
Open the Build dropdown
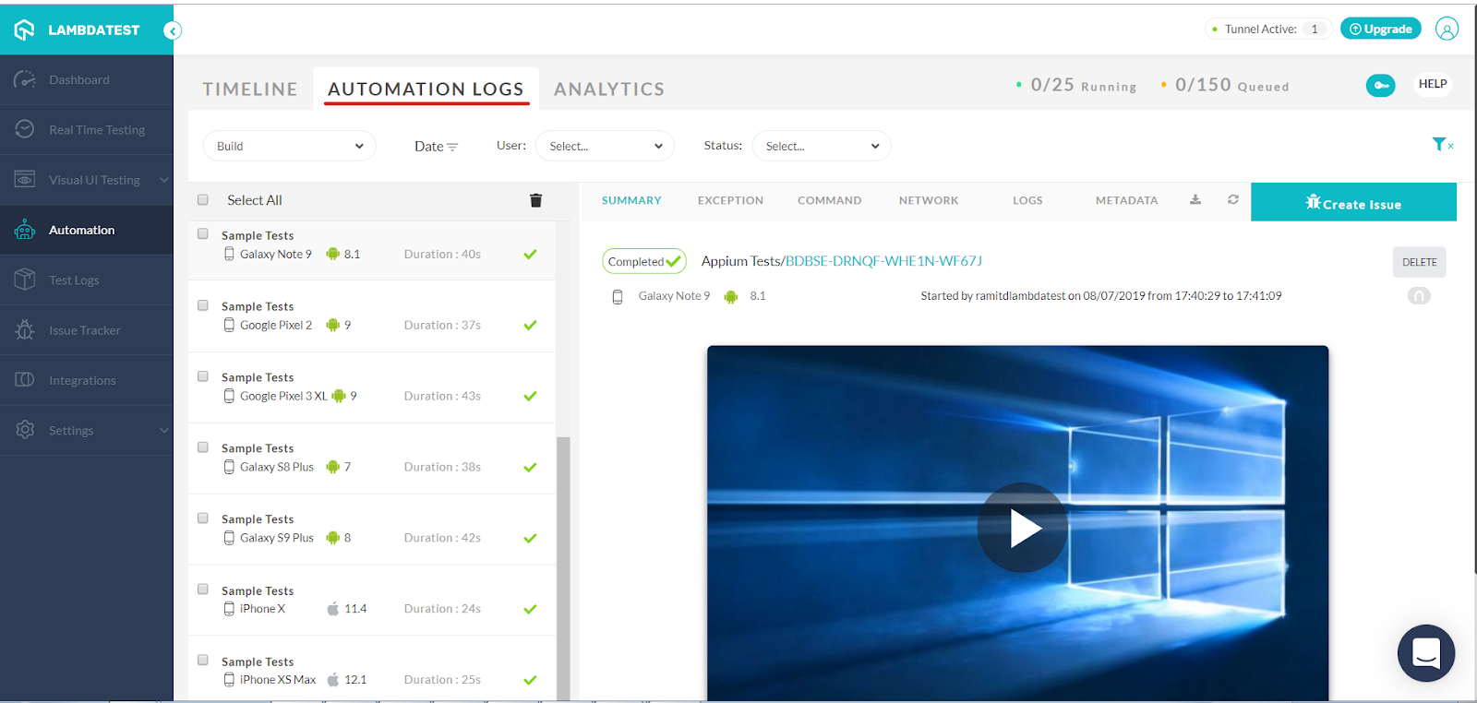click(x=289, y=146)
